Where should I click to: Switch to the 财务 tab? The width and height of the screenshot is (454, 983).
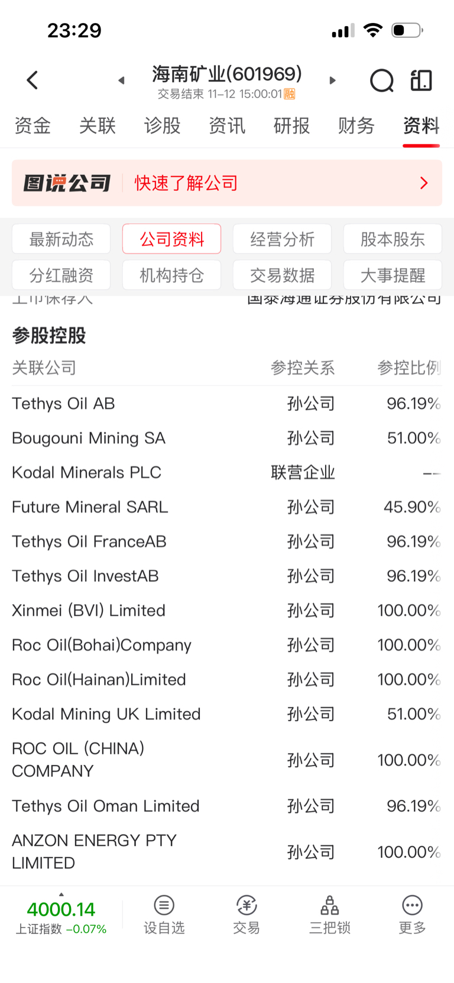[356, 126]
